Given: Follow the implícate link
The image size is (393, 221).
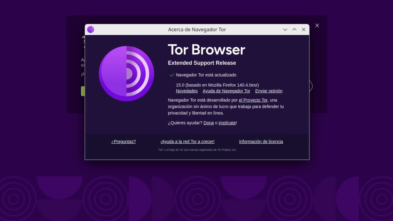Looking at the screenshot, I should click(227, 123).
